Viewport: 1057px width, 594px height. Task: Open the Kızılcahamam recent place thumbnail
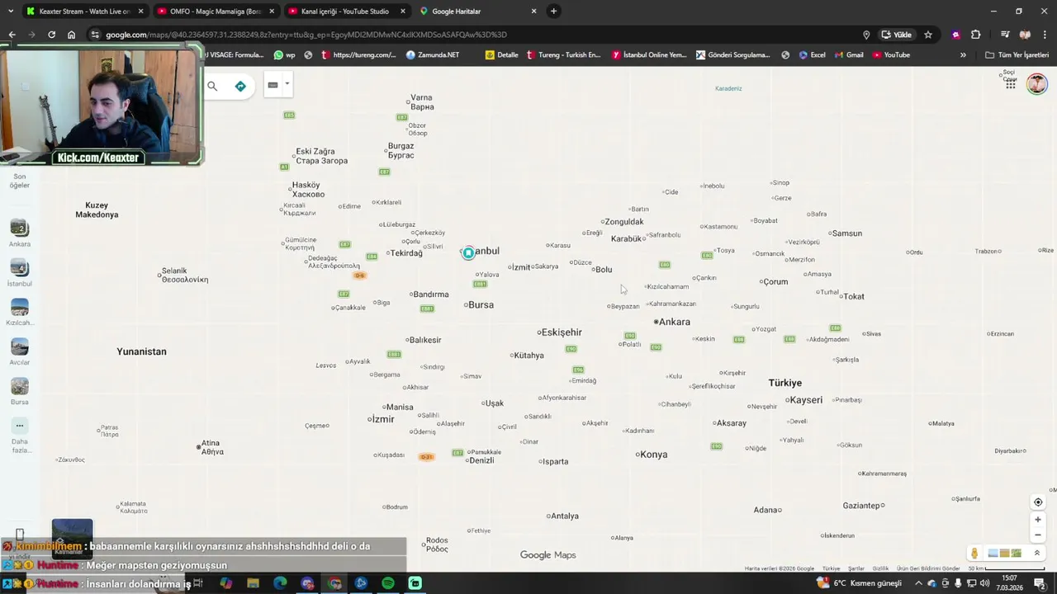20,312
